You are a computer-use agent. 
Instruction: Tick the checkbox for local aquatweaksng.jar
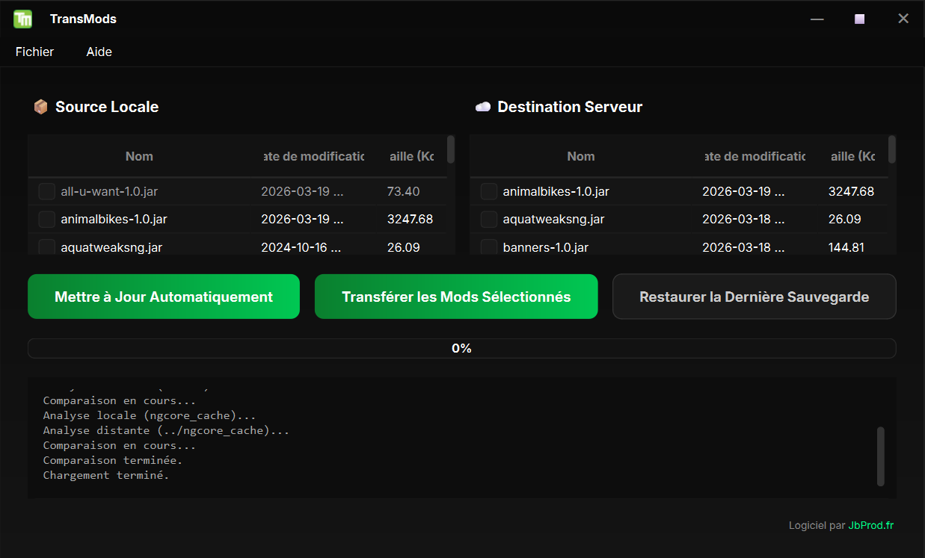pyautogui.click(x=46, y=247)
